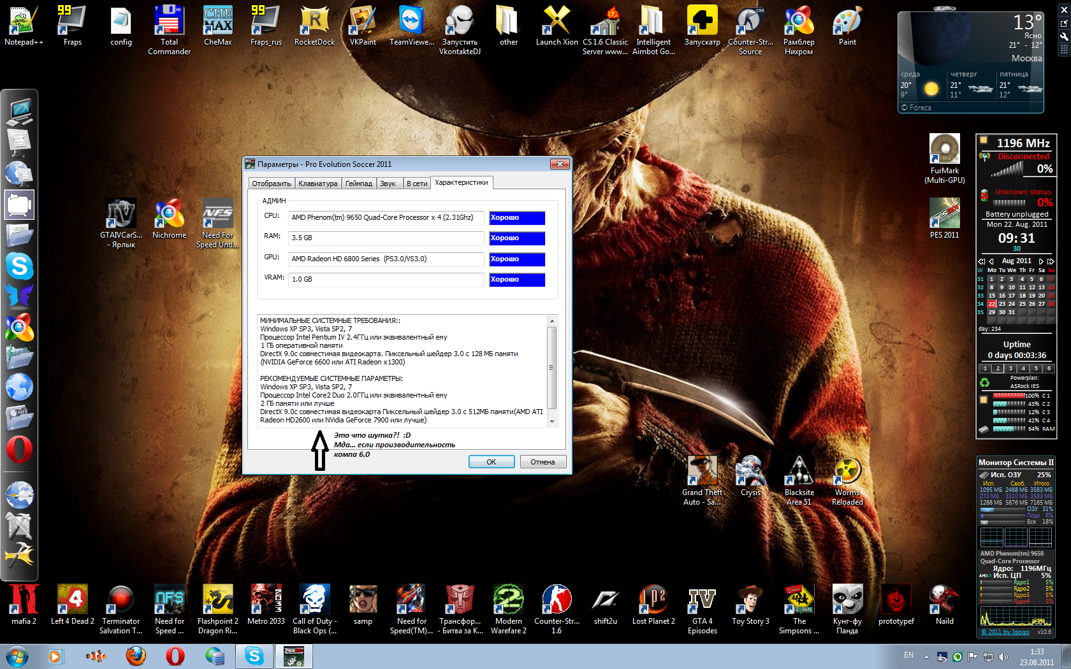Go to next month in calendar gadget
This screenshot has height=669, width=1071.
(1041, 261)
